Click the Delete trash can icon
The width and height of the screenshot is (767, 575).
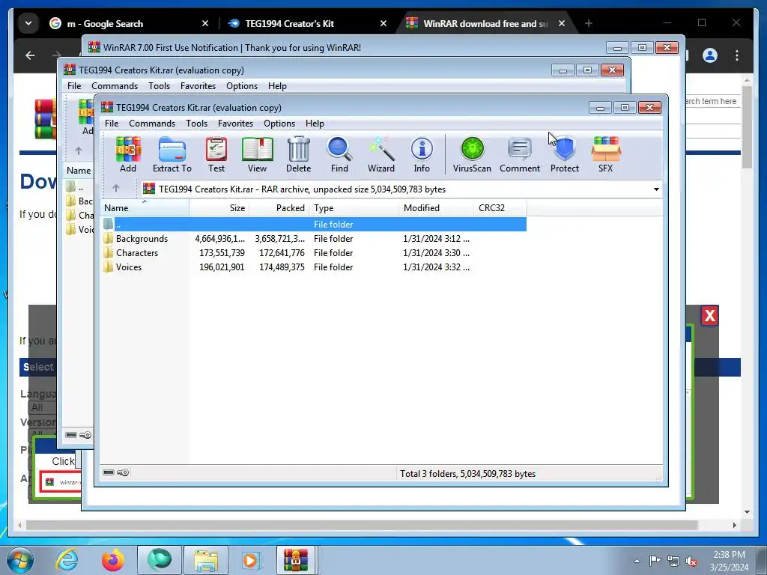point(298,154)
